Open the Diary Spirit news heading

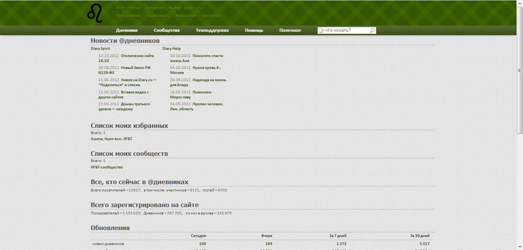coord(100,49)
